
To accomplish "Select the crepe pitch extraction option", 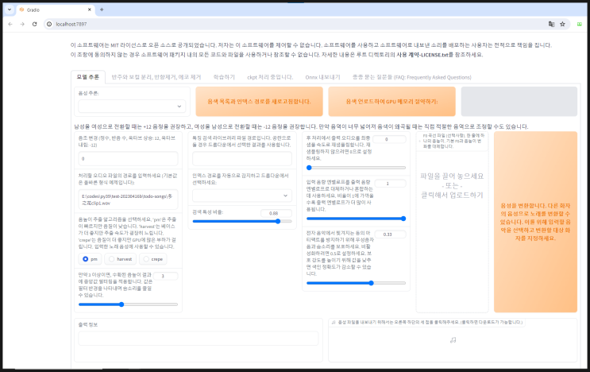I will (x=152, y=259).
